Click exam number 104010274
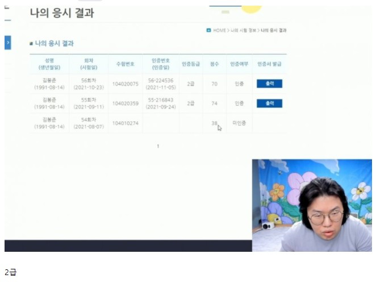Viewport: 376px width, 291px height. click(x=125, y=123)
